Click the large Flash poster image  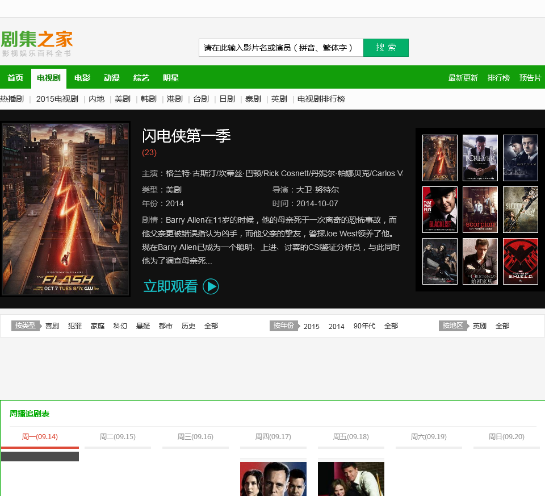coord(65,209)
